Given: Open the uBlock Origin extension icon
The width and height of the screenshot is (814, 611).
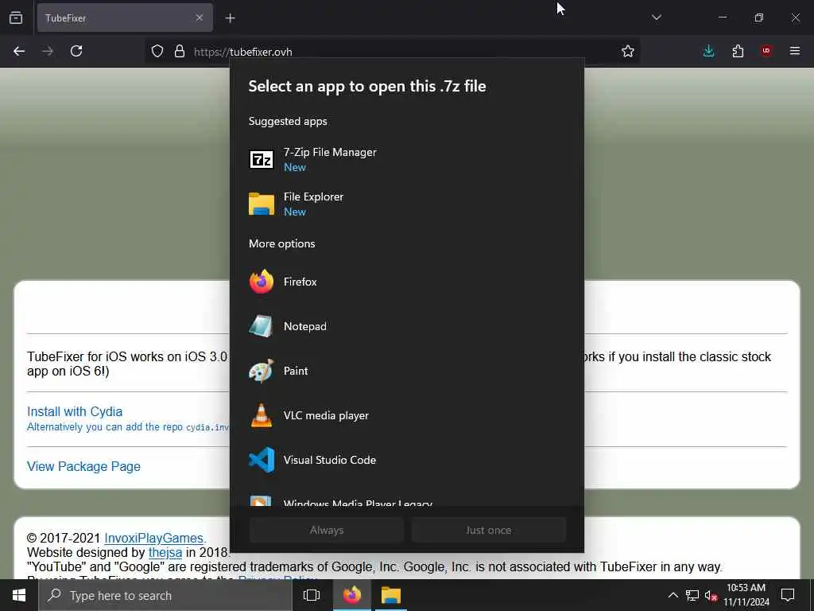Looking at the screenshot, I should (x=766, y=51).
